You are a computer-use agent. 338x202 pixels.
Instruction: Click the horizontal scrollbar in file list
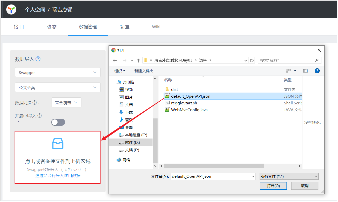[x=214, y=166]
